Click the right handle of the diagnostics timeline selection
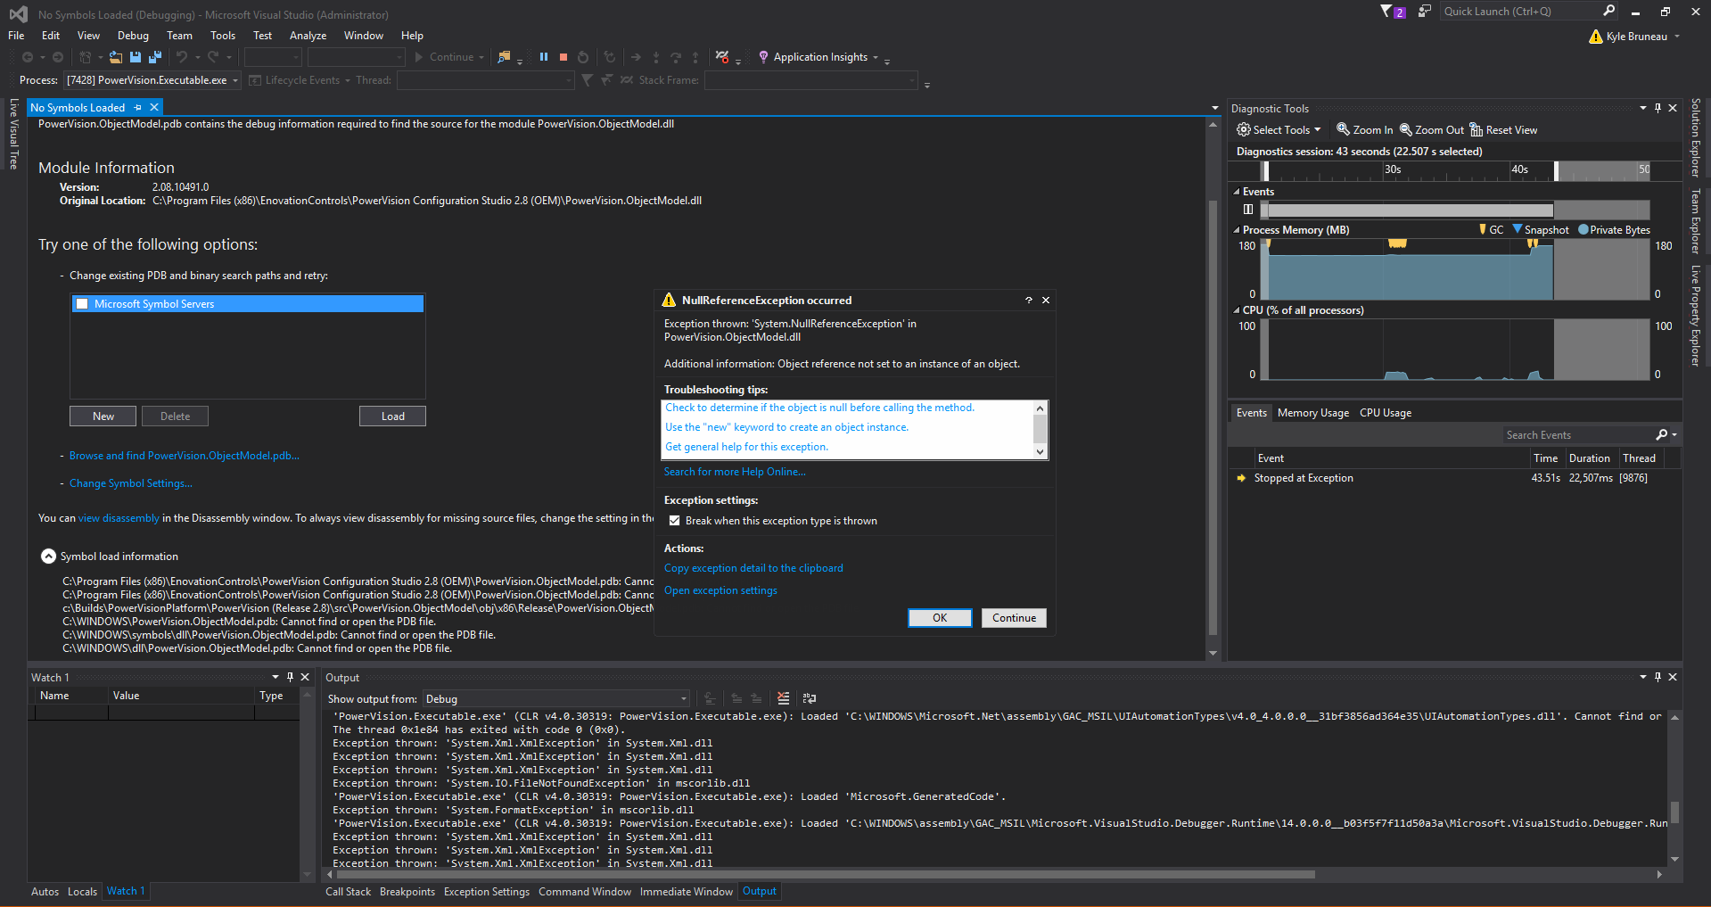This screenshot has height=907, width=1711. coord(1556,170)
